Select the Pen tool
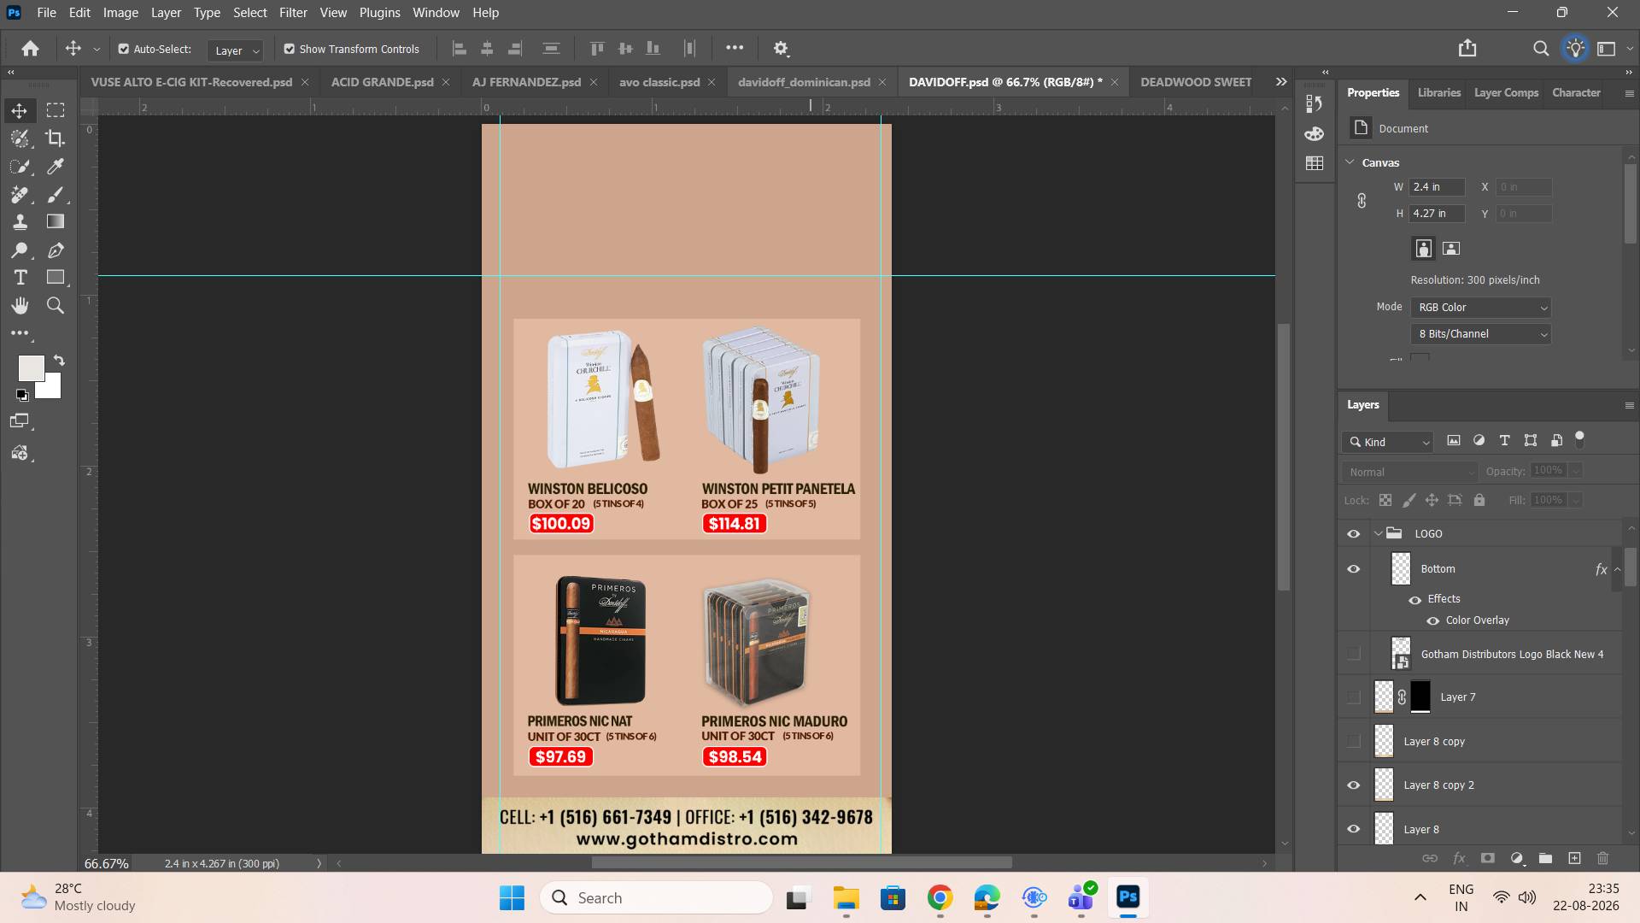This screenshot has width=1640, height=923. point(56,250)
